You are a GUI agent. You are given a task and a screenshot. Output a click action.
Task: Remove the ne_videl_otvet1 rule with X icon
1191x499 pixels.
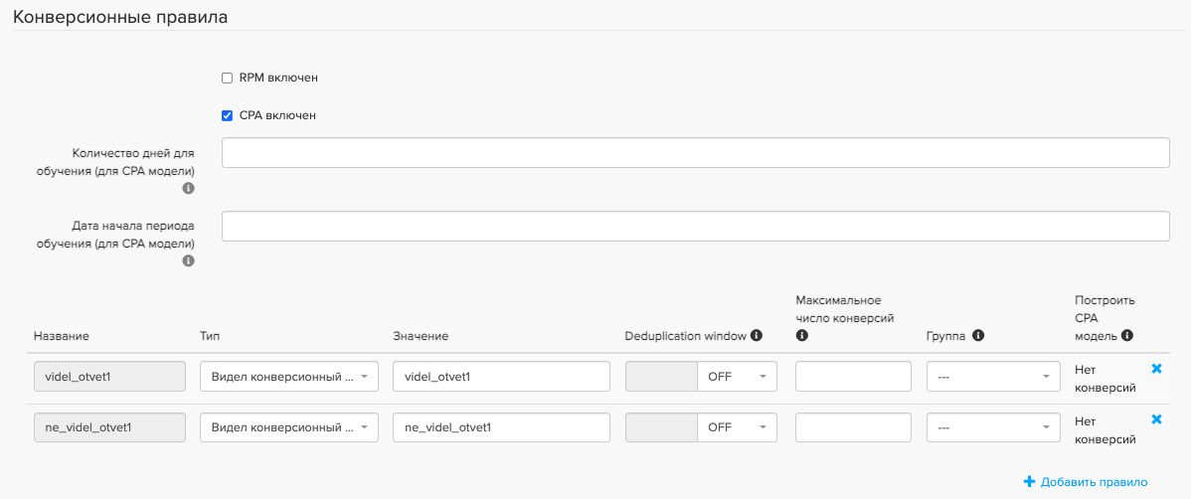pyautogui.click(x=1156, y=418)
